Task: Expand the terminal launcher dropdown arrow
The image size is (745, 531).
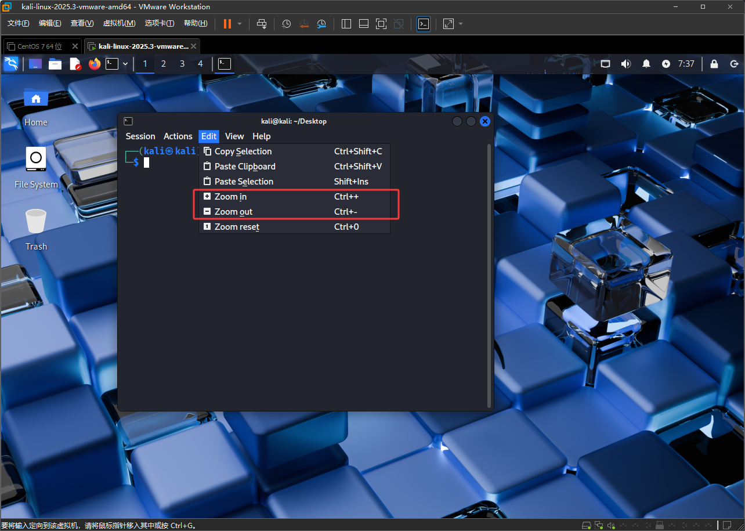Action: point(125,64)
